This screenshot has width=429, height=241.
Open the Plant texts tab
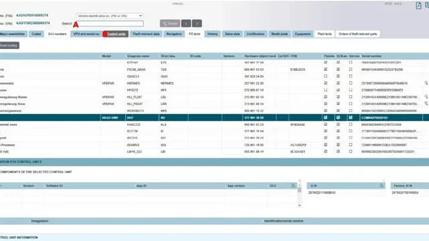tap(324, 34)
